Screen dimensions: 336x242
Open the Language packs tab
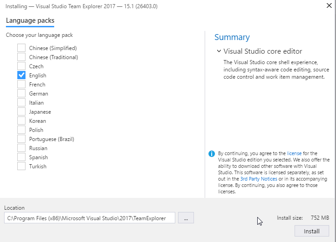pyautogui.click(x=30, y=20)
